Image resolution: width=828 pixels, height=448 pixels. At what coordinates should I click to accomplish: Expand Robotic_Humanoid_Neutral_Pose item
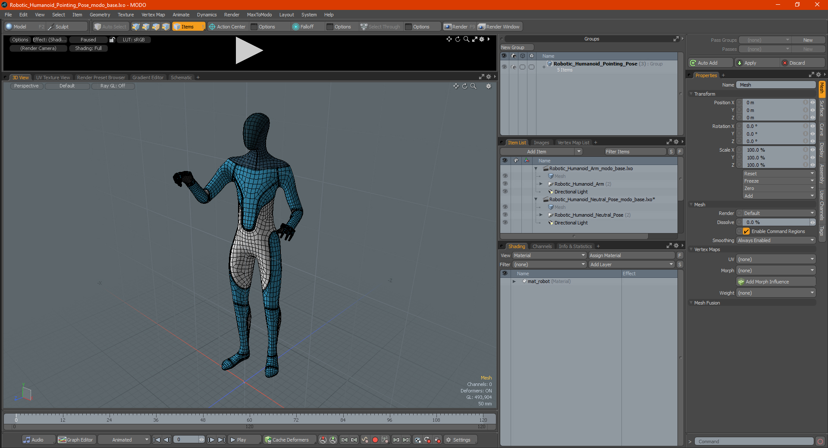541,215
